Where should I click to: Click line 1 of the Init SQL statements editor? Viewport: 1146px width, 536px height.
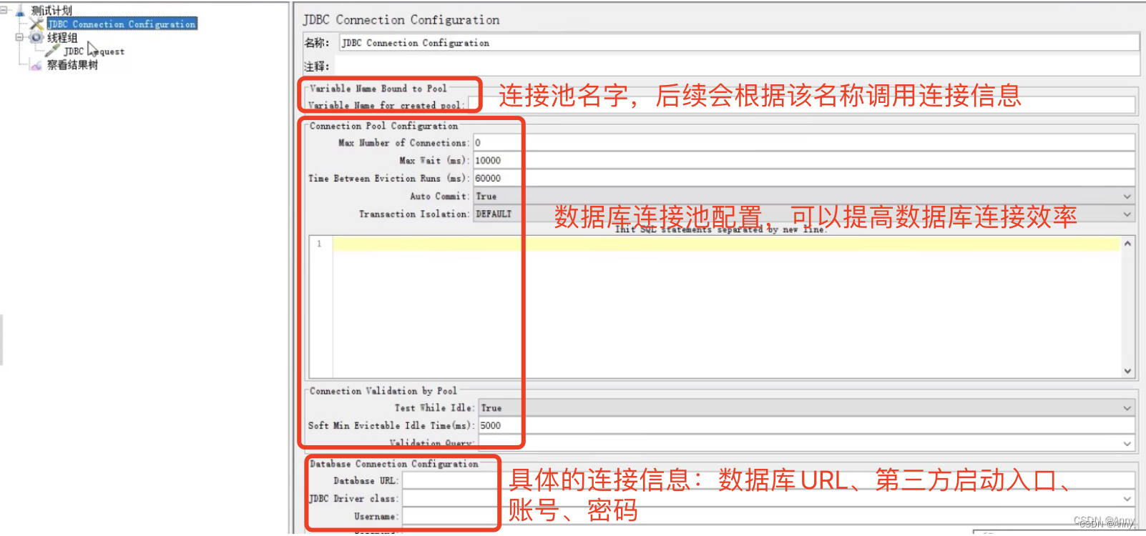pos(726,244)
